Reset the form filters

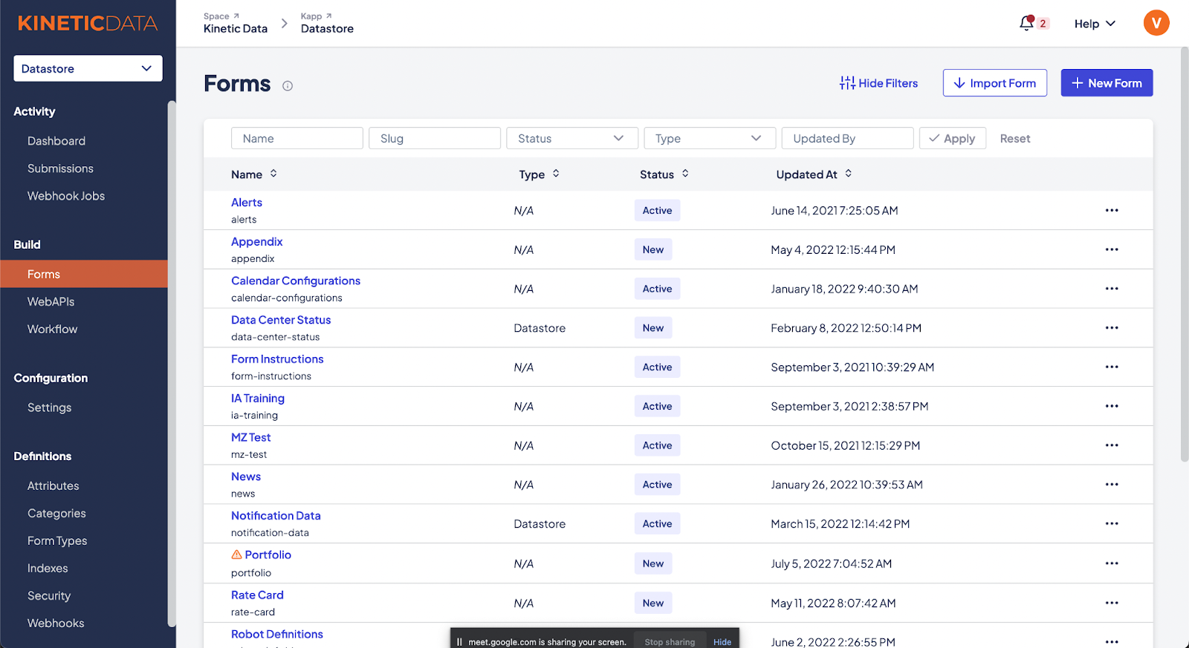click(1015, 138)
